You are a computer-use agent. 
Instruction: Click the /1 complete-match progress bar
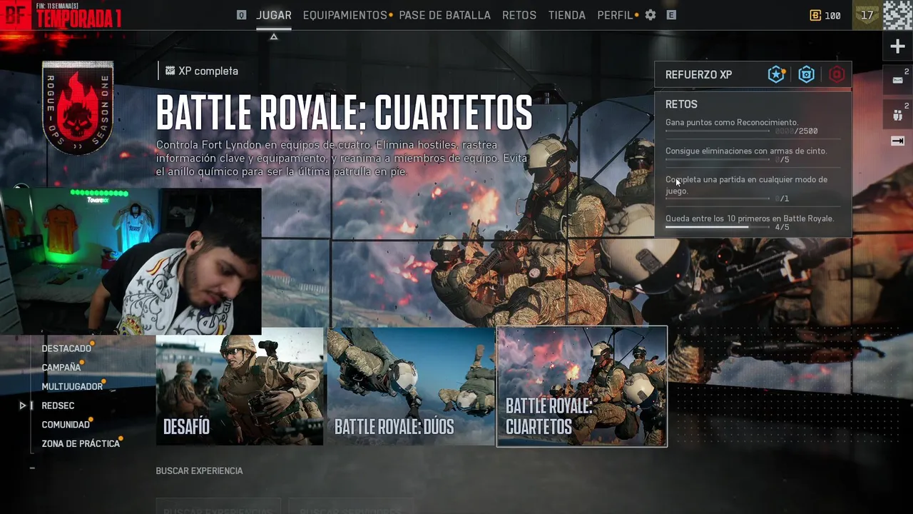pyautogui.click(x=718, y=198)
